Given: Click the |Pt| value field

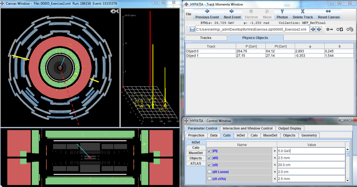Looking at the screenshot, I should pyautogui.click(x=311, y=151).
